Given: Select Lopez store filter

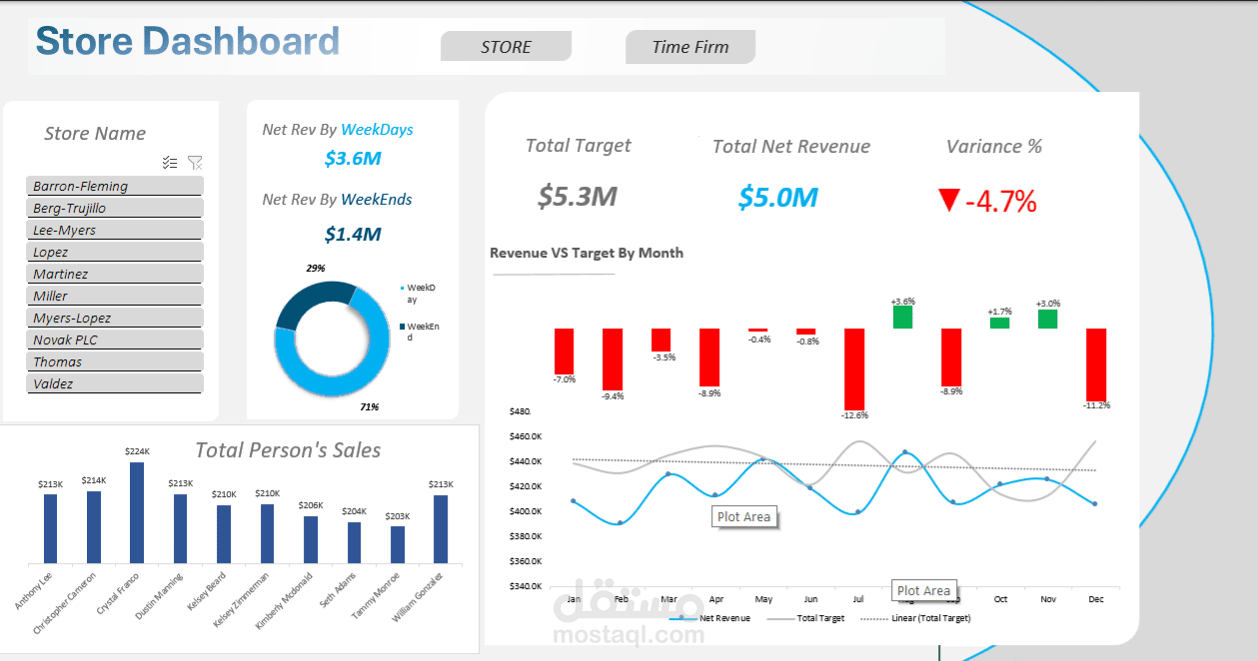Looking at the screenshot, I should (x=115, y=252).
